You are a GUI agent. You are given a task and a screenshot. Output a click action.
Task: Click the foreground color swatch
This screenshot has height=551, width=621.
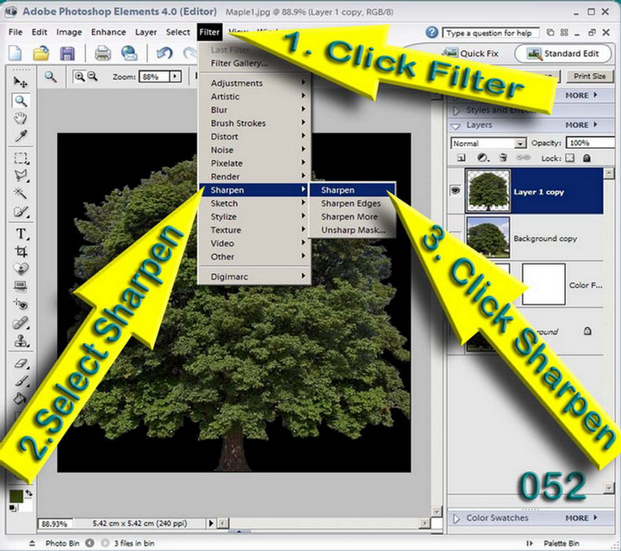[x=16, y=497]
